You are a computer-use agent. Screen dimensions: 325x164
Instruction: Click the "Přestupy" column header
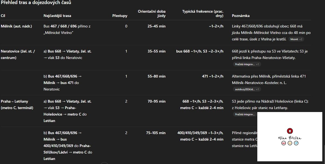[120, 16]
